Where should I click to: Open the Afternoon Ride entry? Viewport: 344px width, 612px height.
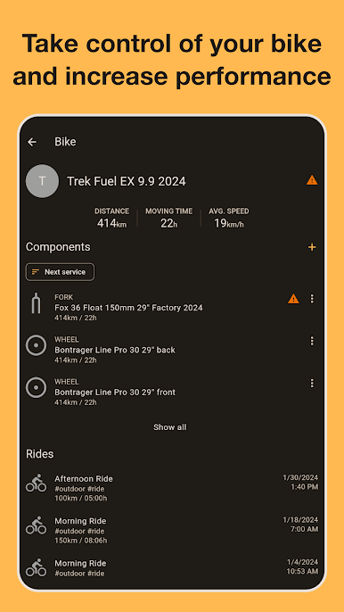(172, 488)
